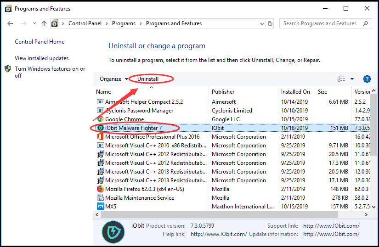
Task: Select the MX5 program icon
Action: click(x=100, y=206)
